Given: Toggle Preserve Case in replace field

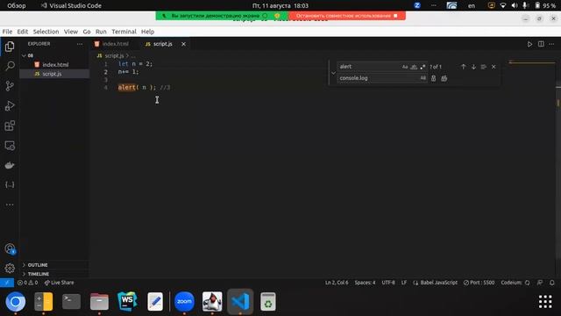Looking at the screenshot, I should click(x=423, y=78).
